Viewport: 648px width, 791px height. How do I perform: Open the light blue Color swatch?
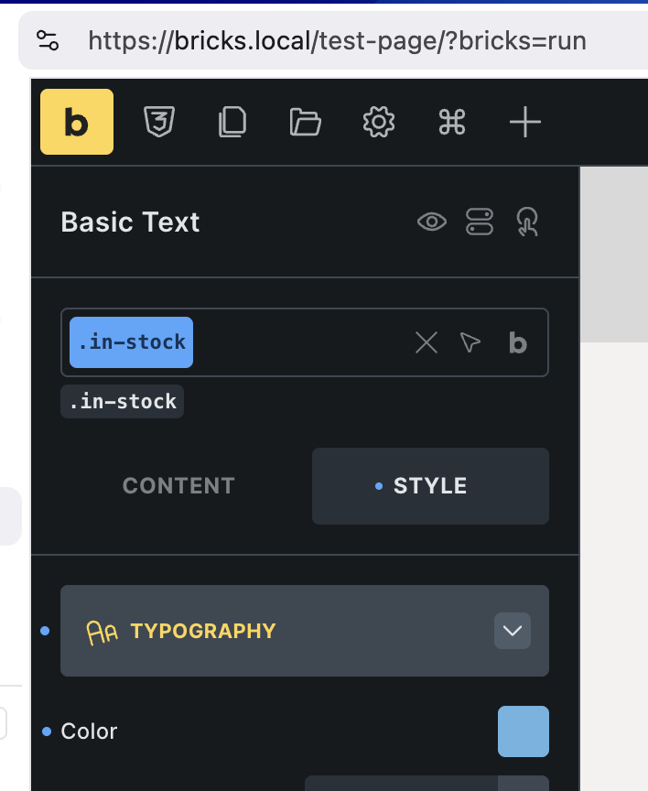[x=524, y=731]
